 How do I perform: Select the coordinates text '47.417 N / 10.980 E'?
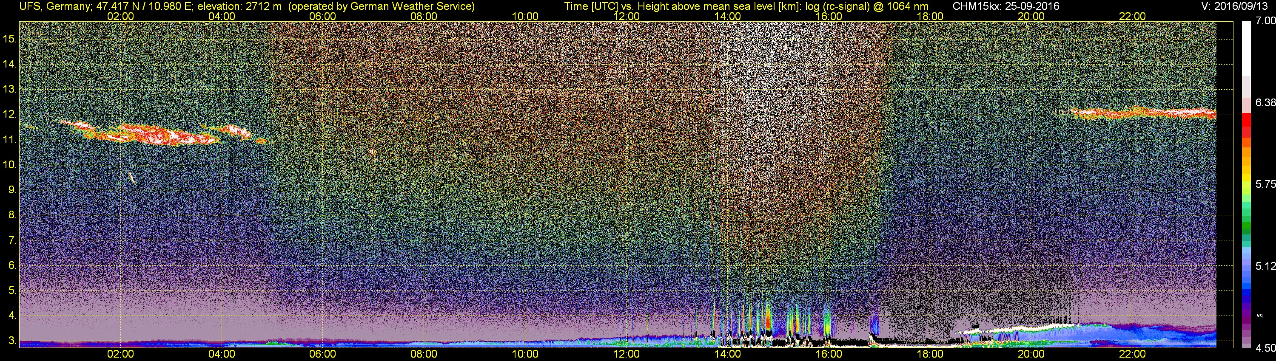click(144, 6)
